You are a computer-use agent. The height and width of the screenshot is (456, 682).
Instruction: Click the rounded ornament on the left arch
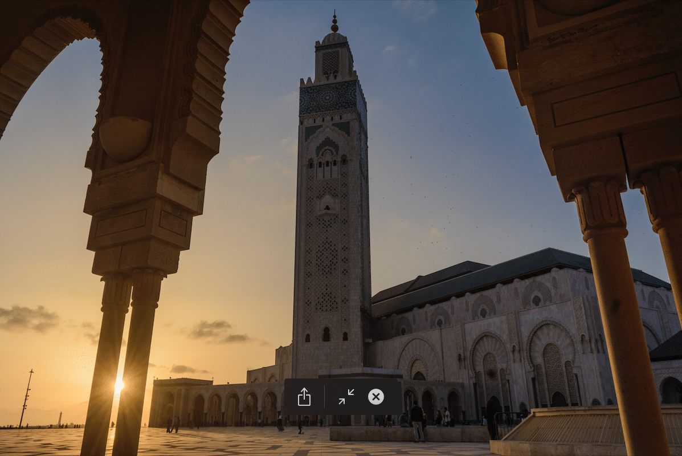(125, 138)
